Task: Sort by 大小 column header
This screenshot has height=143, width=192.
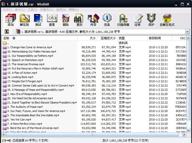Action: [x=87, y=38]
